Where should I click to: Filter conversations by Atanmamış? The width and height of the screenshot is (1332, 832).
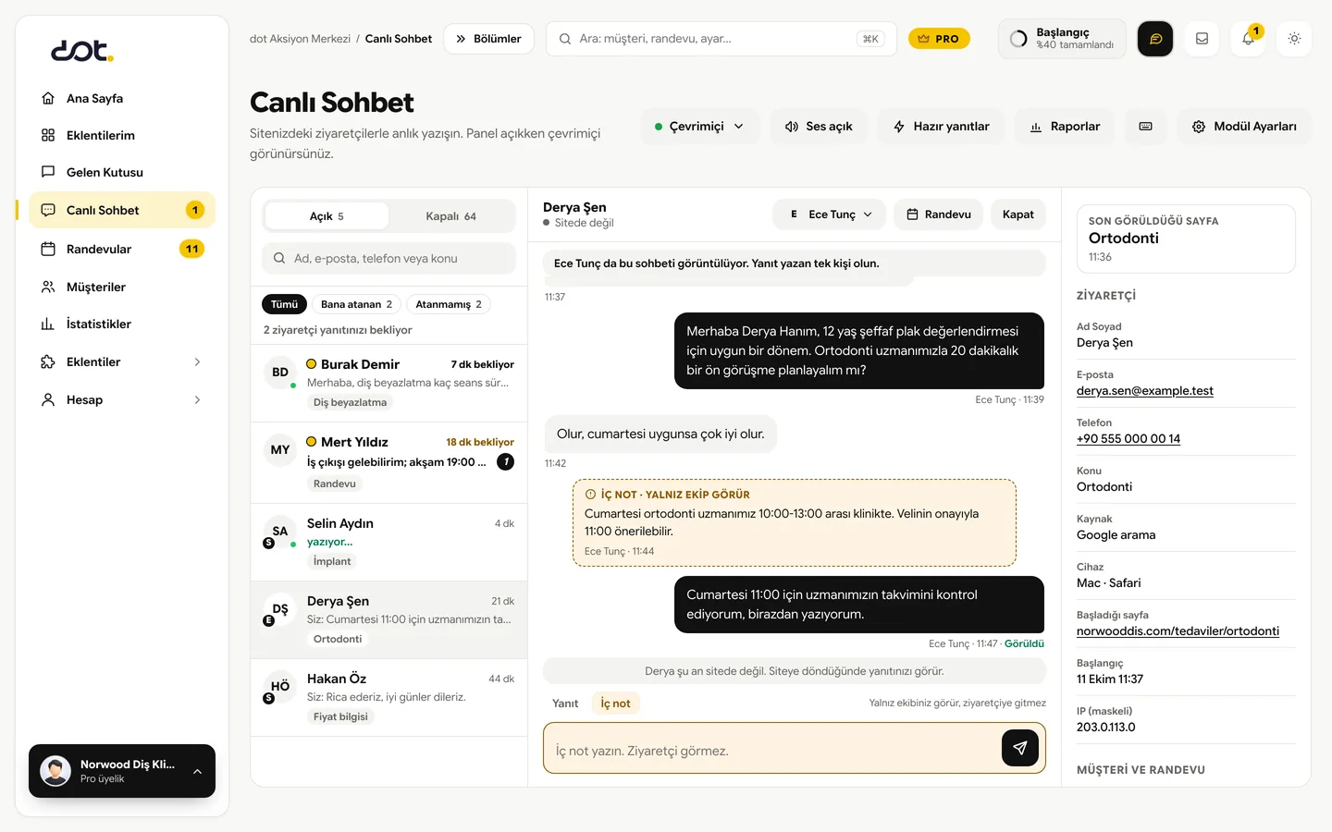pyautogui.click(x=449, y=304)
